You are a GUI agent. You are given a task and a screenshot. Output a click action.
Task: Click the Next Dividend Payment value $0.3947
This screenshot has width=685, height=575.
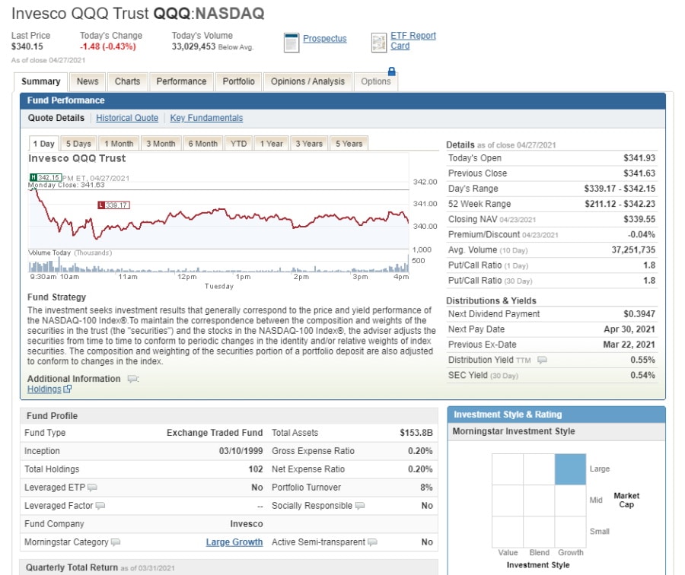(639, 314)
